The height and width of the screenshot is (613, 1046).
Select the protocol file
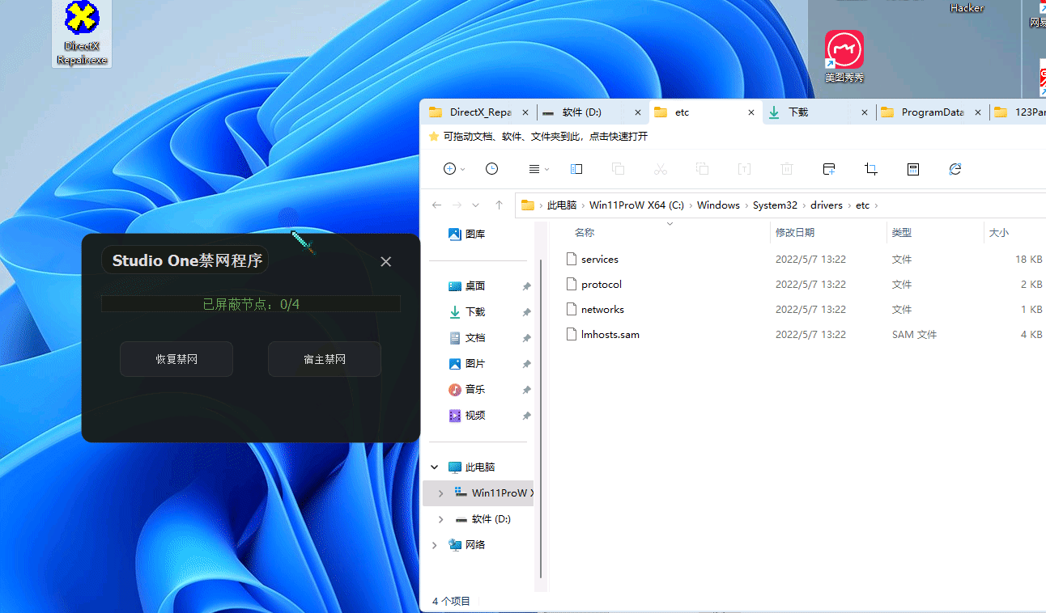click(602, 285)
